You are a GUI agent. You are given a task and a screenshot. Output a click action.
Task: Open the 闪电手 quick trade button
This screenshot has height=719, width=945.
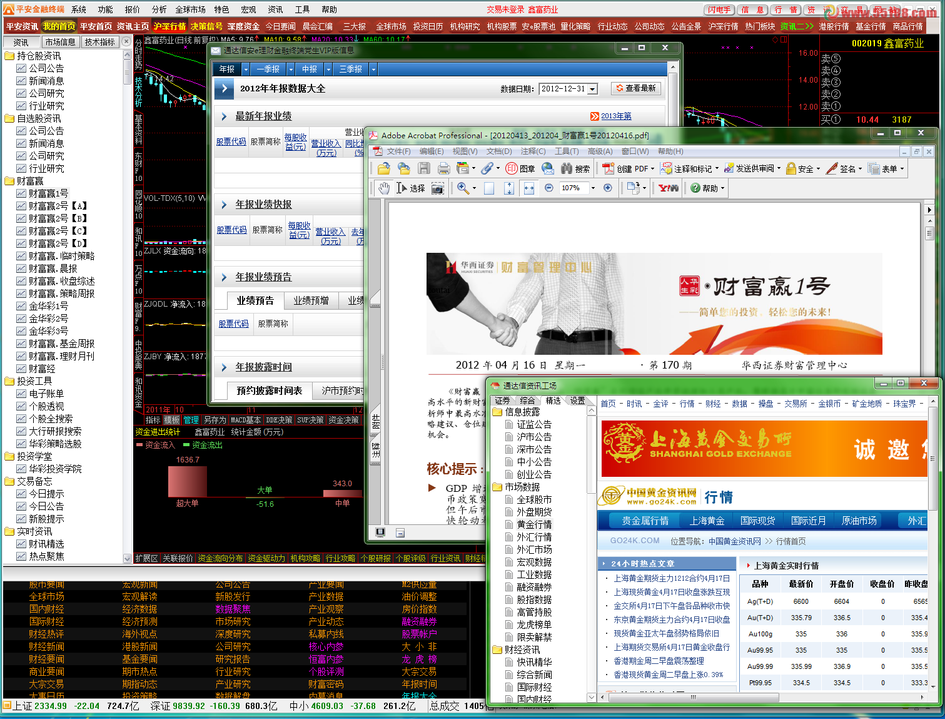(x=719, y=9)
